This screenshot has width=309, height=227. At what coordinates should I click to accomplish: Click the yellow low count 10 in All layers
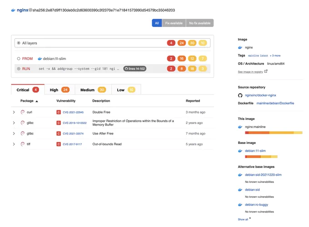pyautogui.click(x=203, y=43)
